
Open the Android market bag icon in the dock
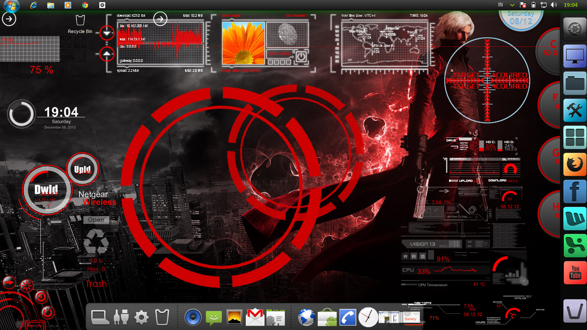(327, 318)
